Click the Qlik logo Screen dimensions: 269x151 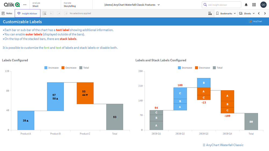point(12,5)
